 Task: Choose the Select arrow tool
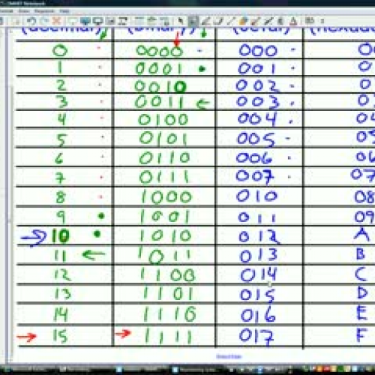[181, 21]
